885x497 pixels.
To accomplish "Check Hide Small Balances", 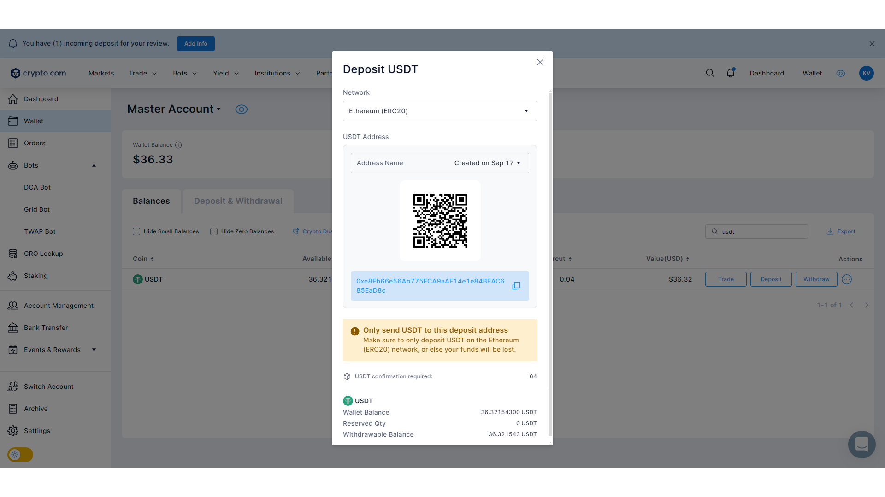I will (136, 231).
